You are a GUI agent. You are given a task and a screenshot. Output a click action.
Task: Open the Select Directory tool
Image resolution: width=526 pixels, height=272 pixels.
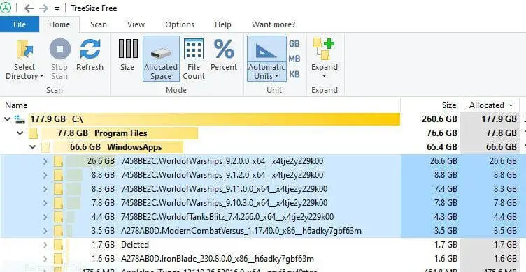tap(24, 59)
